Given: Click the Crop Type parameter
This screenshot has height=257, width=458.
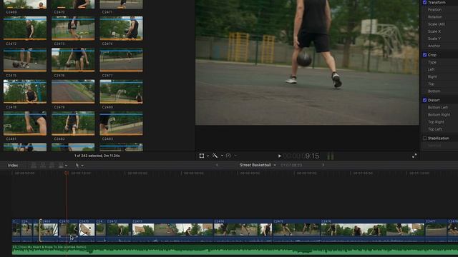Looking at the screenshot, I should [x=432, y=62].
